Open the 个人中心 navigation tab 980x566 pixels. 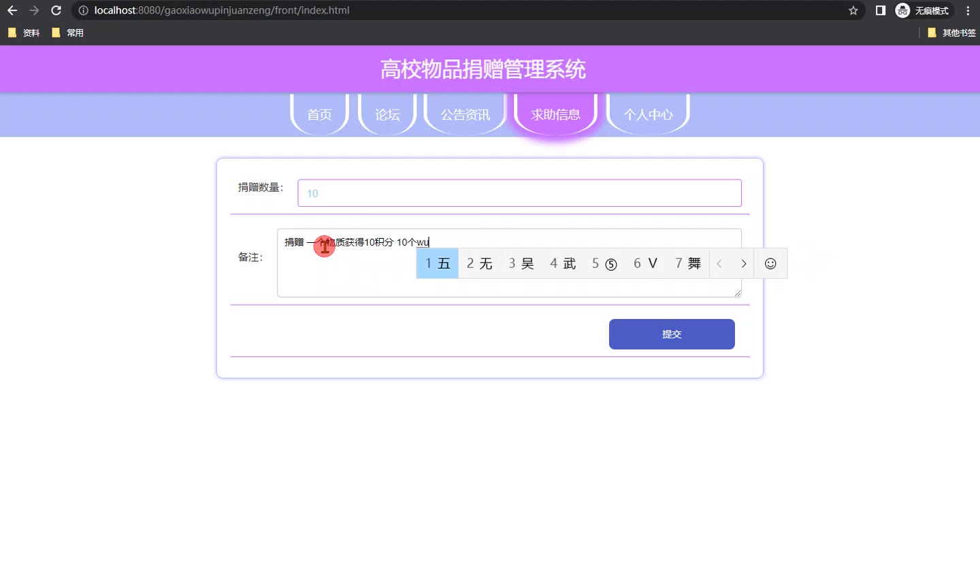[648, 114]
